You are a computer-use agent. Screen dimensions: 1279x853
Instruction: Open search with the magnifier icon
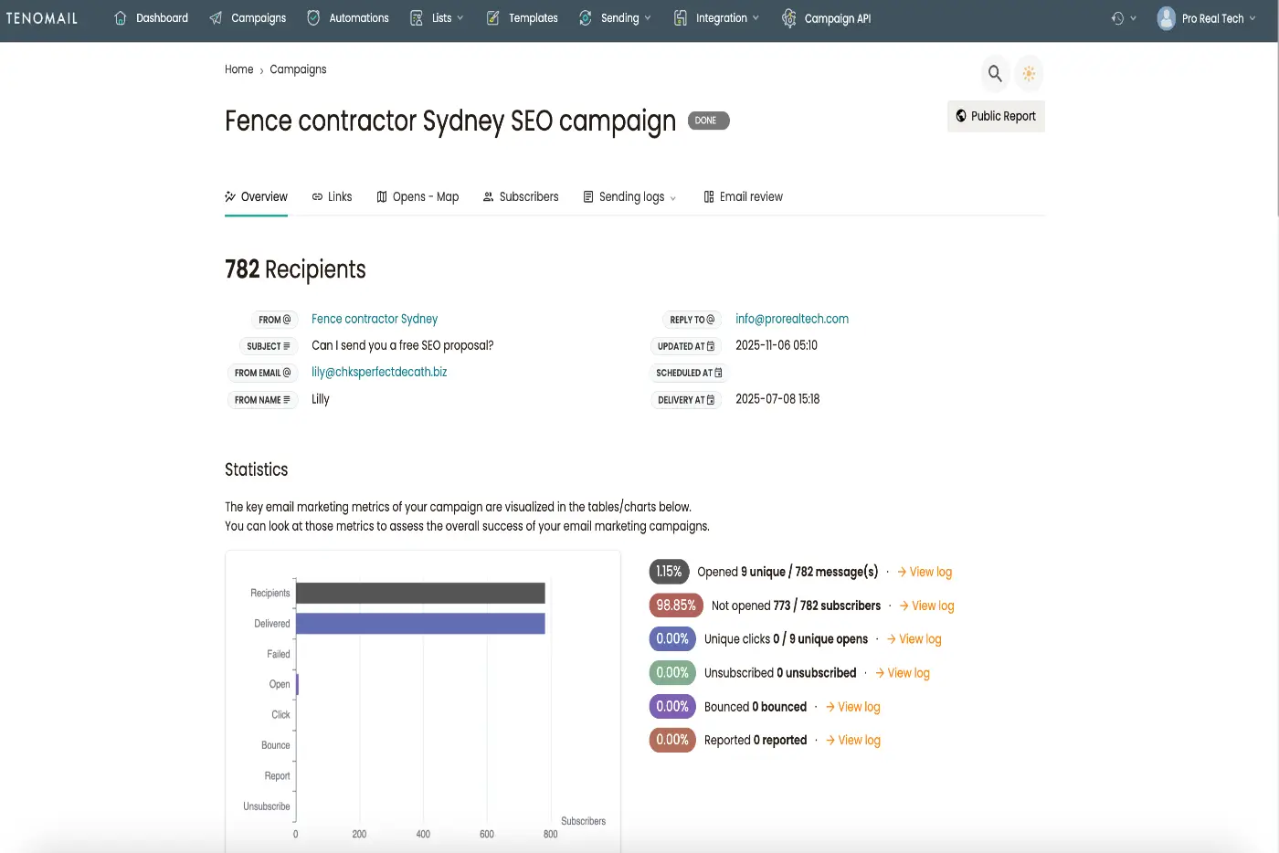click(x=995, y=73)
